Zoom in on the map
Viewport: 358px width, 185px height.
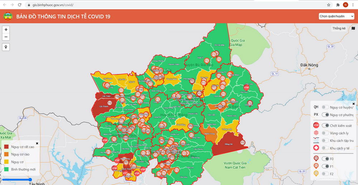point(6,30)
